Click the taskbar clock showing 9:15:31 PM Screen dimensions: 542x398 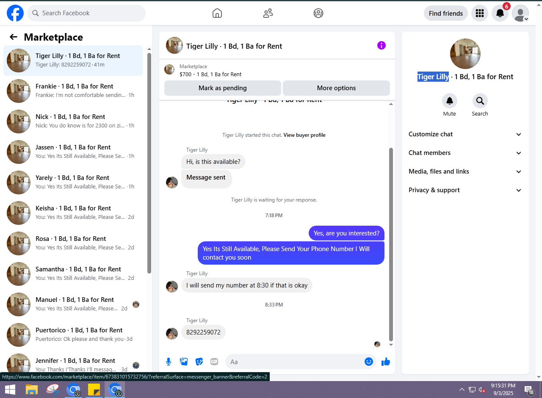(x=503, y=390)
